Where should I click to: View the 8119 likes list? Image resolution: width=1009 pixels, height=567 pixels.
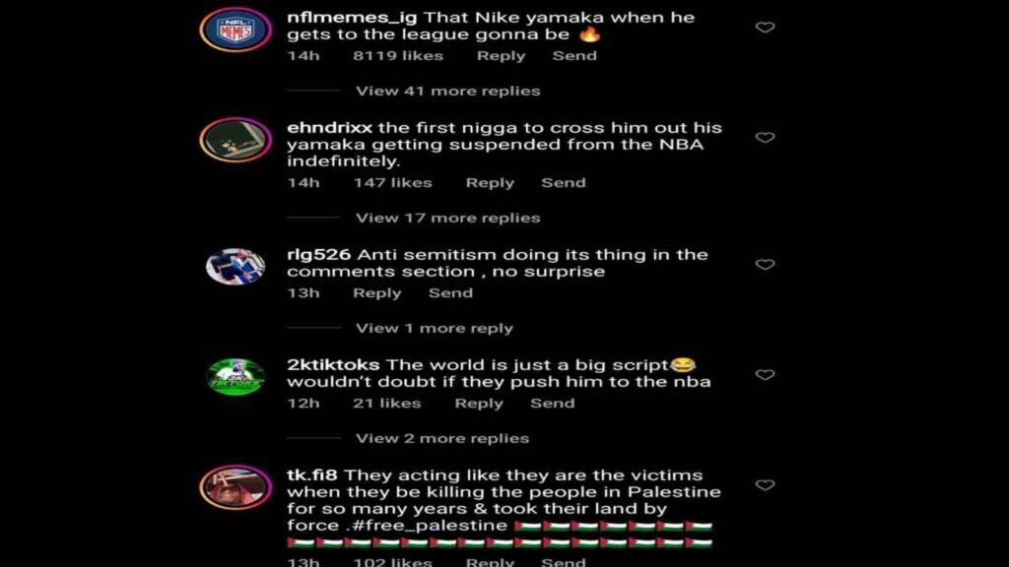coord(398,56)
